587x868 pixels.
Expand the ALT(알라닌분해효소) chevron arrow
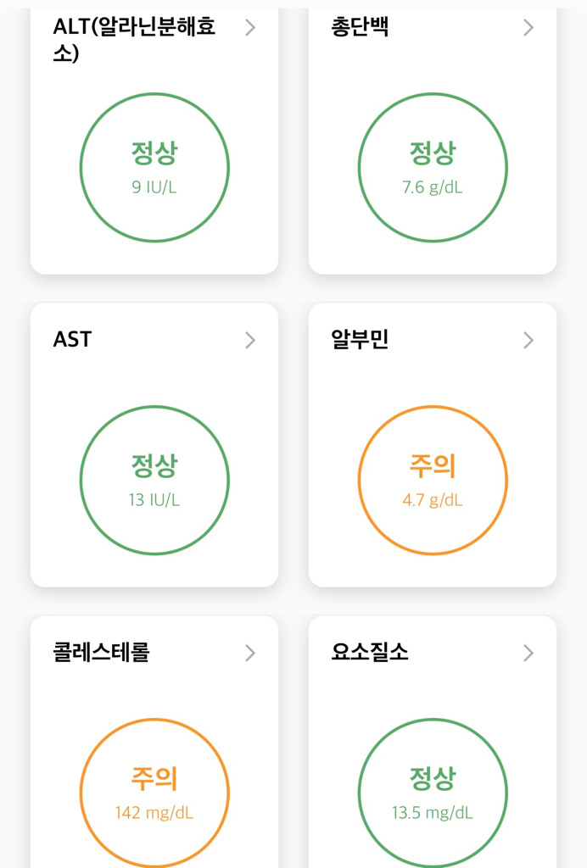point(250,28)
